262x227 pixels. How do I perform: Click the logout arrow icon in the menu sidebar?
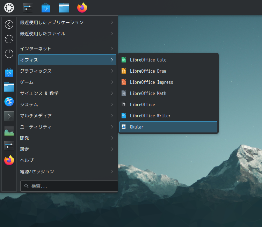pyautogui.click(x=9, y=24)
